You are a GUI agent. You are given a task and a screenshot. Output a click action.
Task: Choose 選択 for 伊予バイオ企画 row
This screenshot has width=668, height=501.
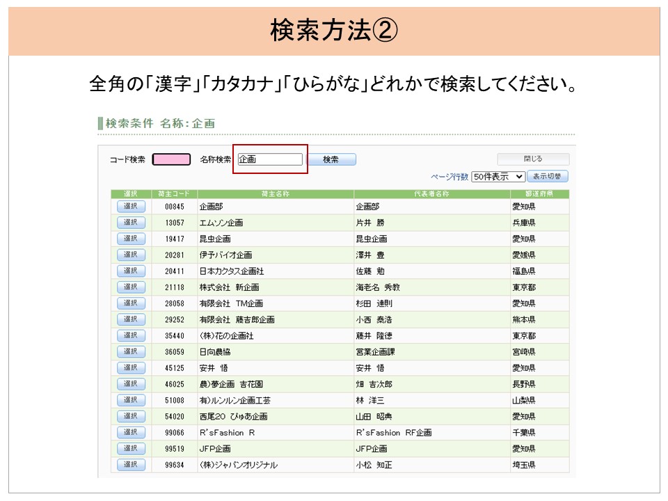click(130, 255)
